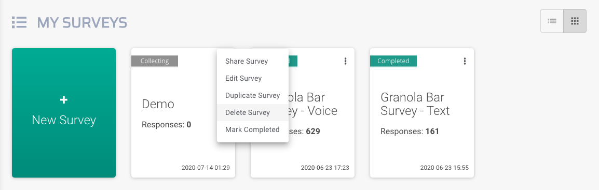Select Duplicate Survey menu entry
The width and height of the screenshot is (599, 190).
click(x=252, y=95)
